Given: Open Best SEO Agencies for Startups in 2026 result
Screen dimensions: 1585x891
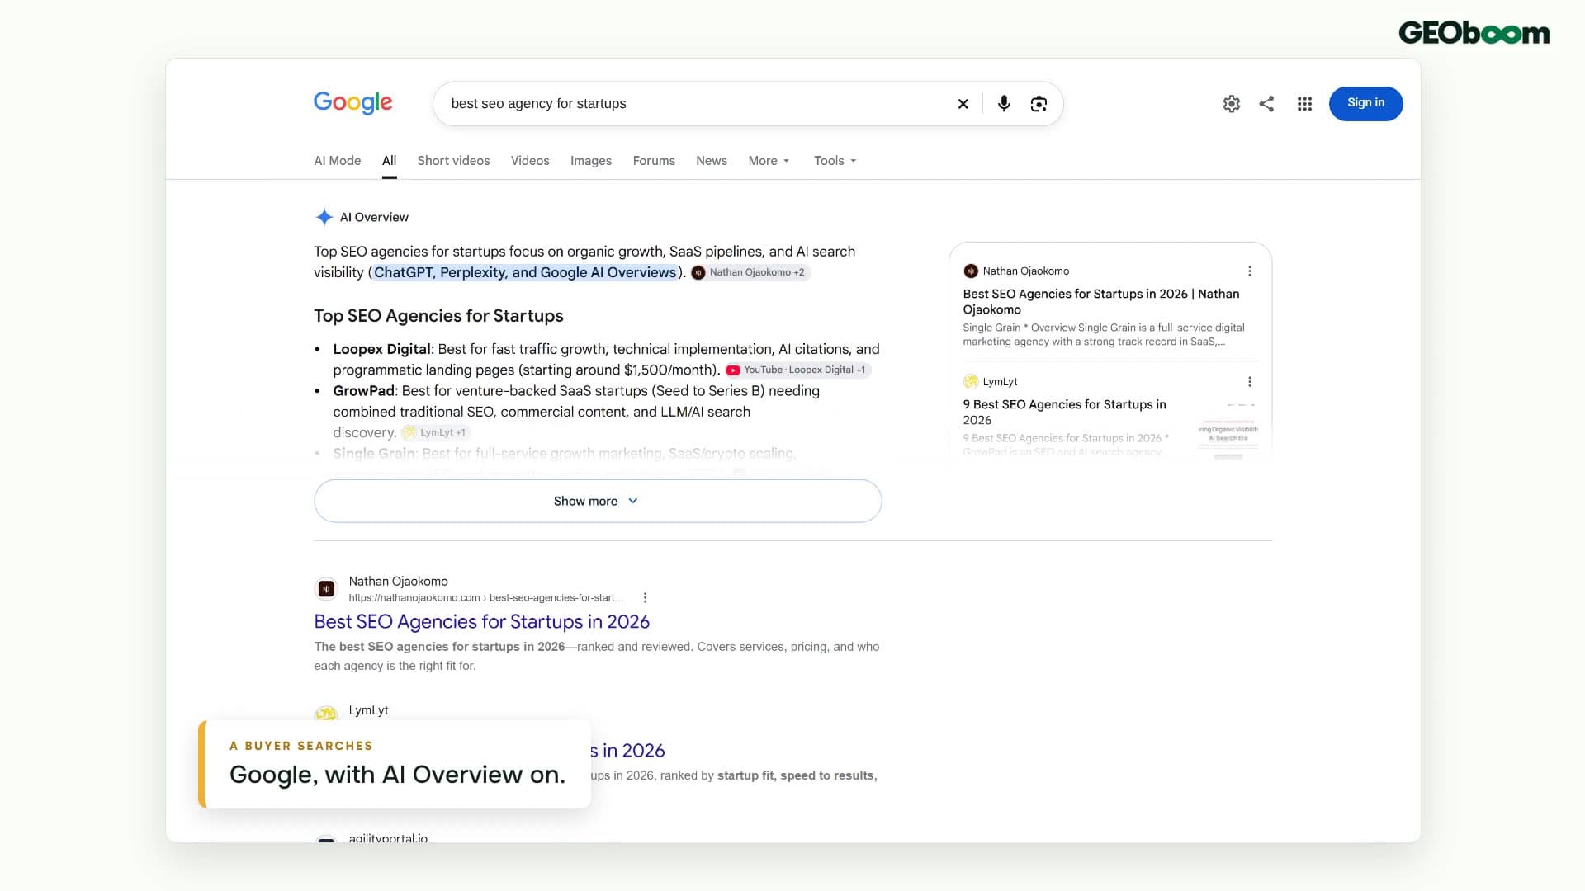Looking at the screenshot, I should pyautogui.click(x=482, y=621).
